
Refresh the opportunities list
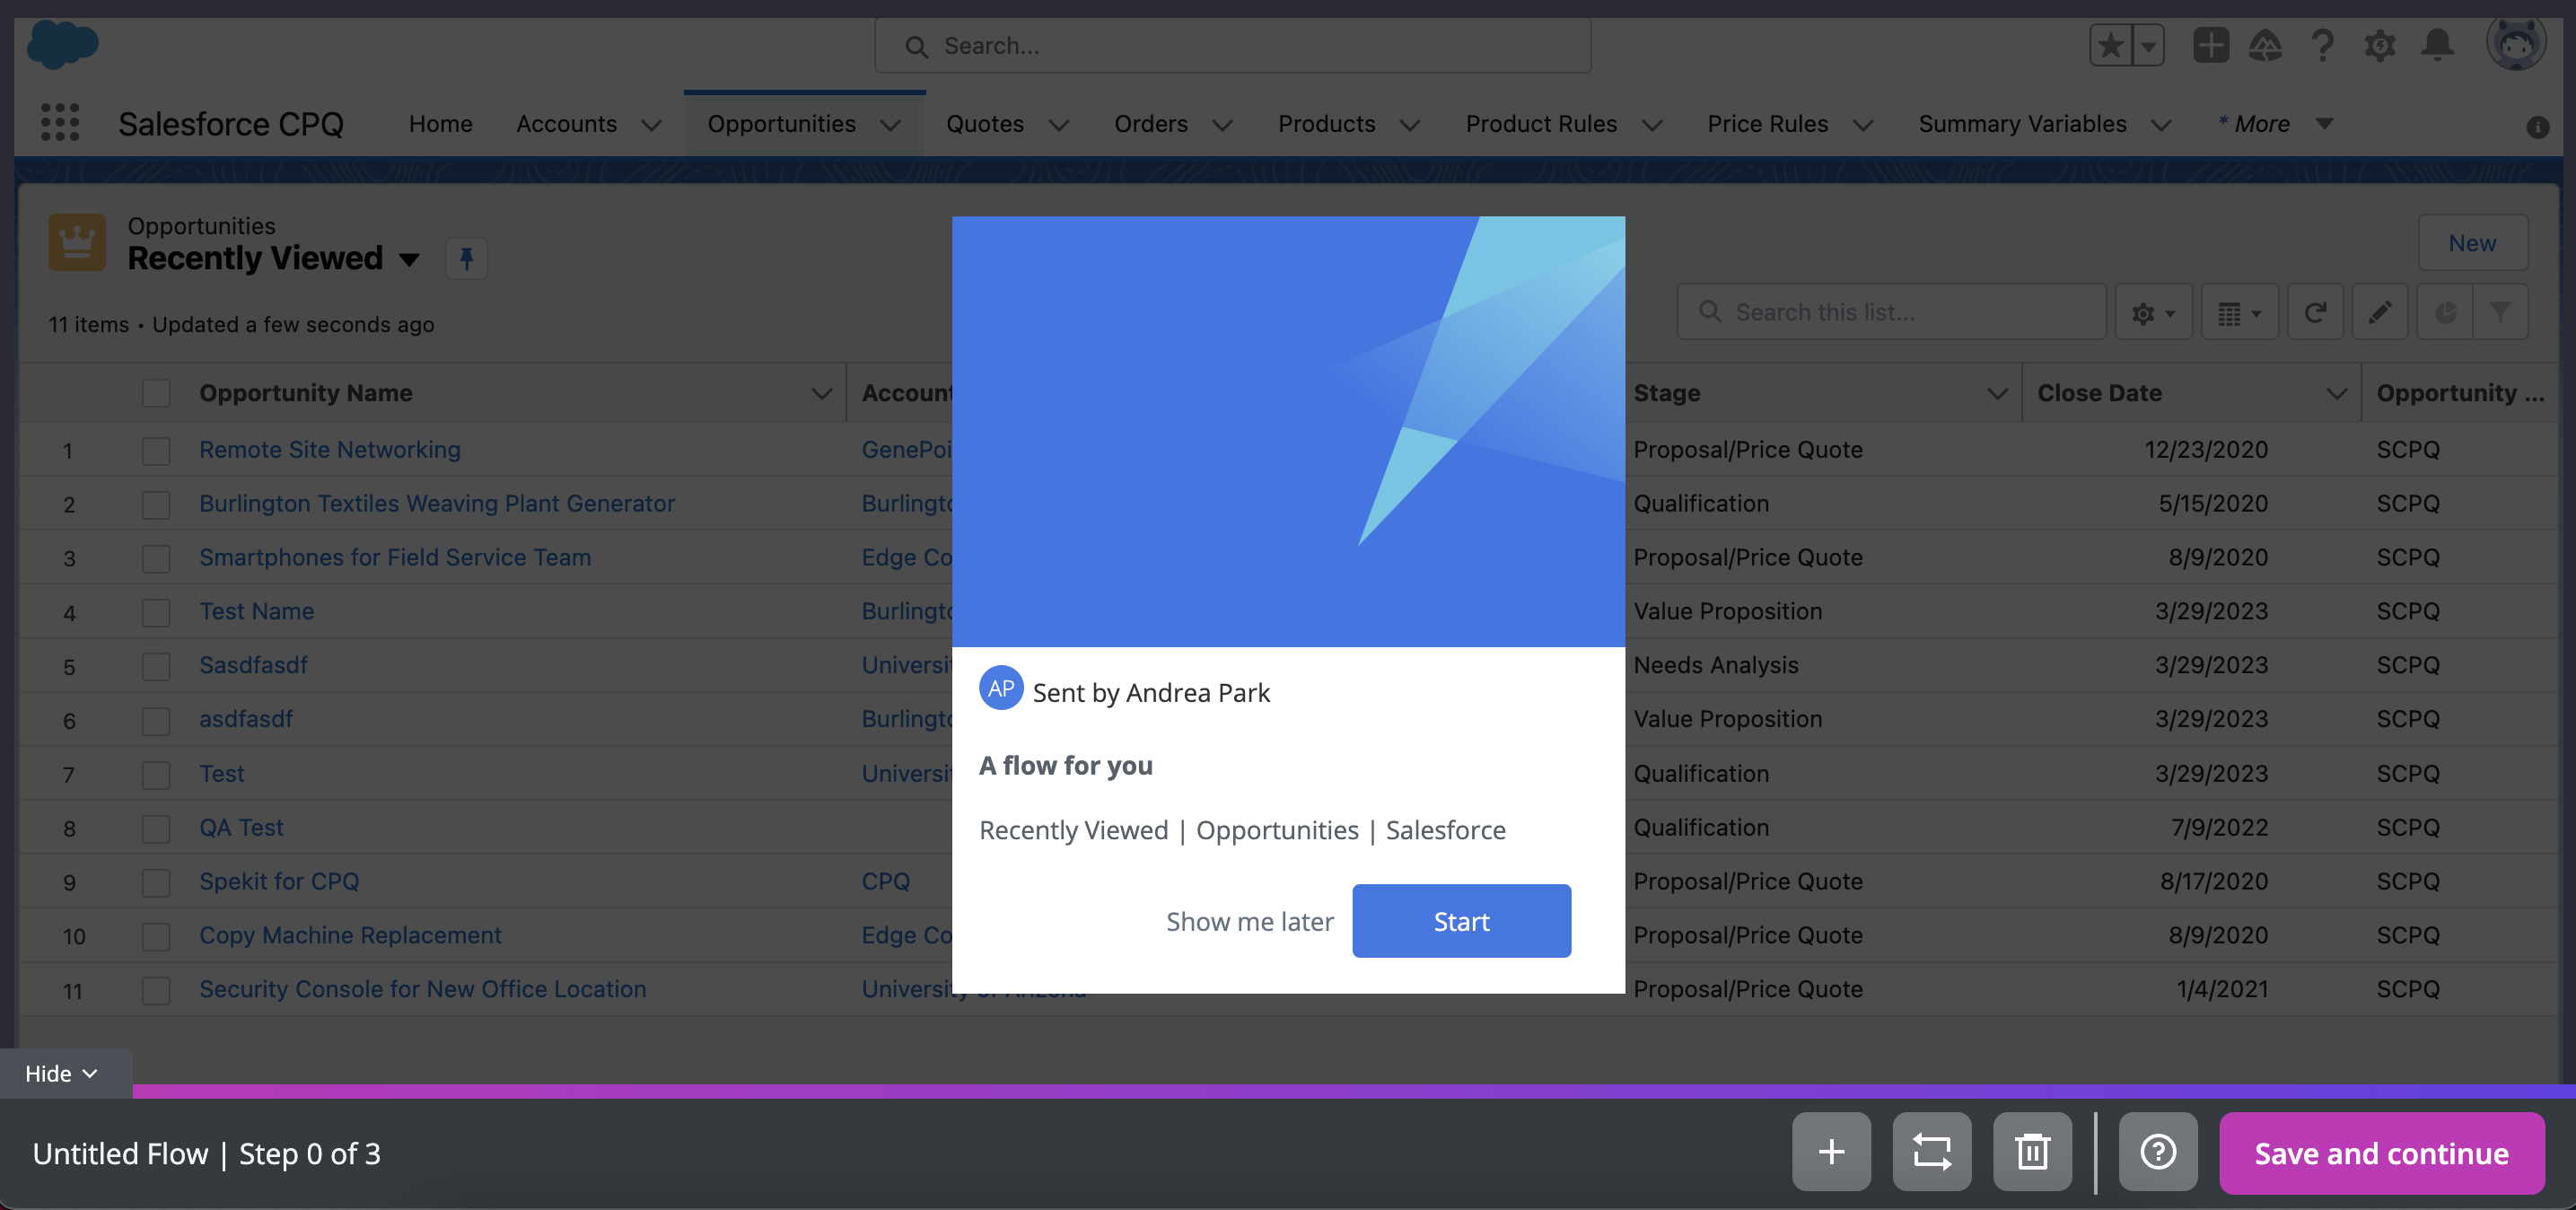[x=2315, y=313]
